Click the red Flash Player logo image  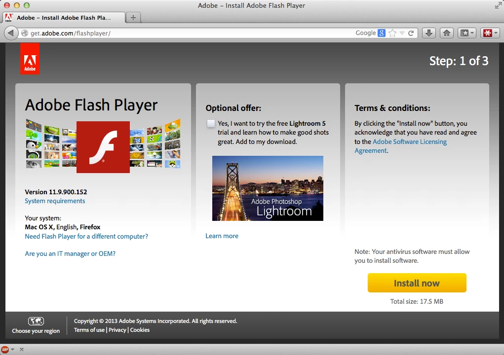[x=103, y=147]
